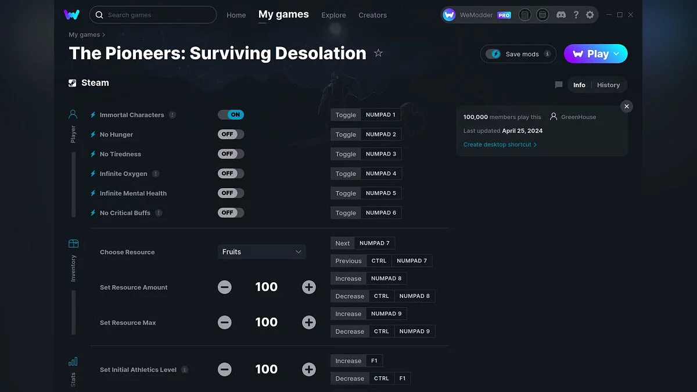Image resolution: width=697 pixels, height=392 pixels.
Task: Click the WeMod logo icon
Action: click(71, 15)
